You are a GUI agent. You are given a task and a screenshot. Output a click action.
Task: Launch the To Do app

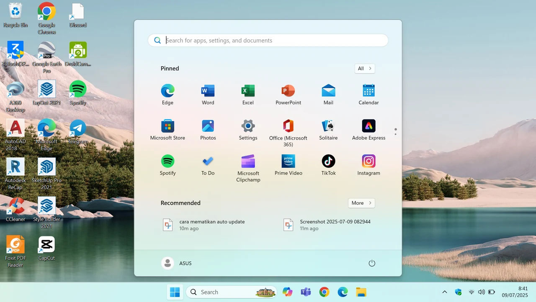[x=208, y=165]
